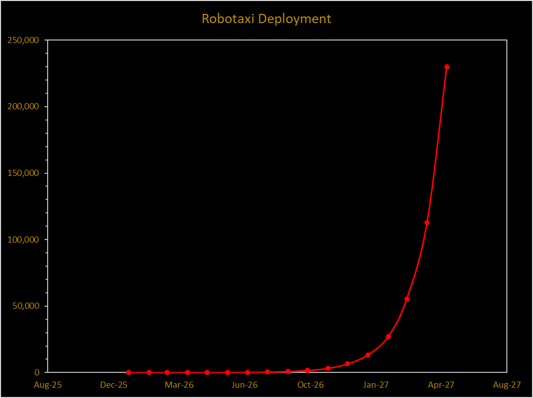Select the data point just above 100,000
Image resolution: width=533 pixels, height=398 pixels.
click(x=427, y=223)
